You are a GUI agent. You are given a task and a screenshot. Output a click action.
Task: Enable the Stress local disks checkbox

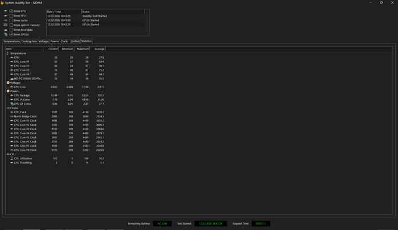point(11,30)
